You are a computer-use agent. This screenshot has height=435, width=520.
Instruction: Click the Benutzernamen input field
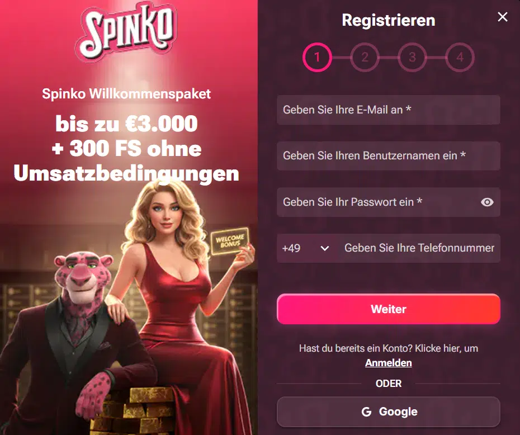(x=389, y=156)
